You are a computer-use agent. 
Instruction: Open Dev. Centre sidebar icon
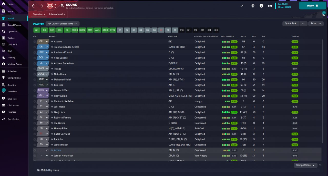[x=3, y=119]
